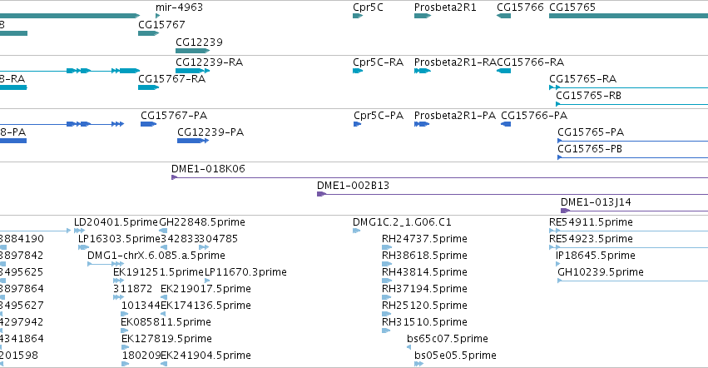This screenshot has height=368, width=708.
Task: Click the GH10239.5prime EST label
Action: tap(601, 271)
